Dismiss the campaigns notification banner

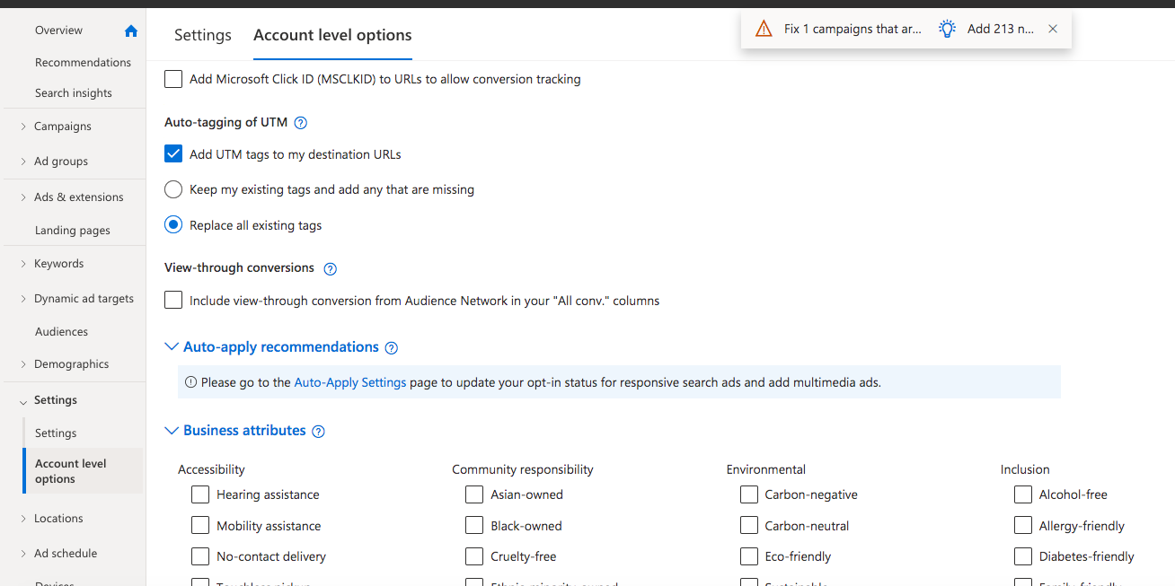point(1052,28)
